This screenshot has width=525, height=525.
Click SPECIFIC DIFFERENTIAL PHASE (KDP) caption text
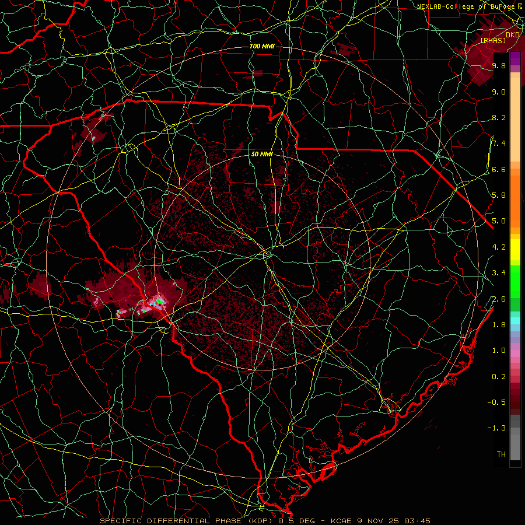(185, 521)
